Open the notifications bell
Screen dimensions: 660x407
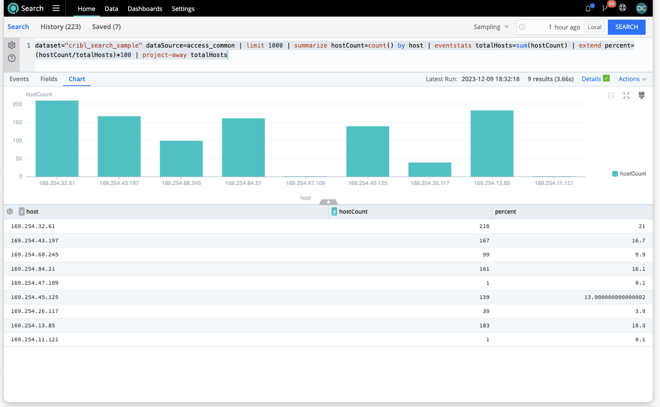(x=588, y=8)
